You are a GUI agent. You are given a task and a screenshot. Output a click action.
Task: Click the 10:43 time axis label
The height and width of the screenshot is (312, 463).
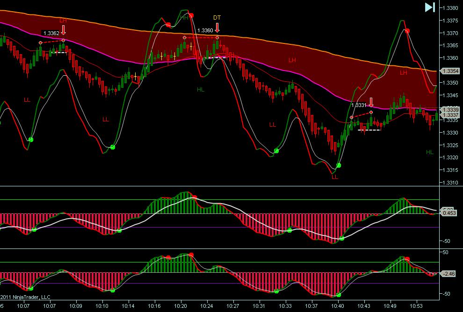363,306
